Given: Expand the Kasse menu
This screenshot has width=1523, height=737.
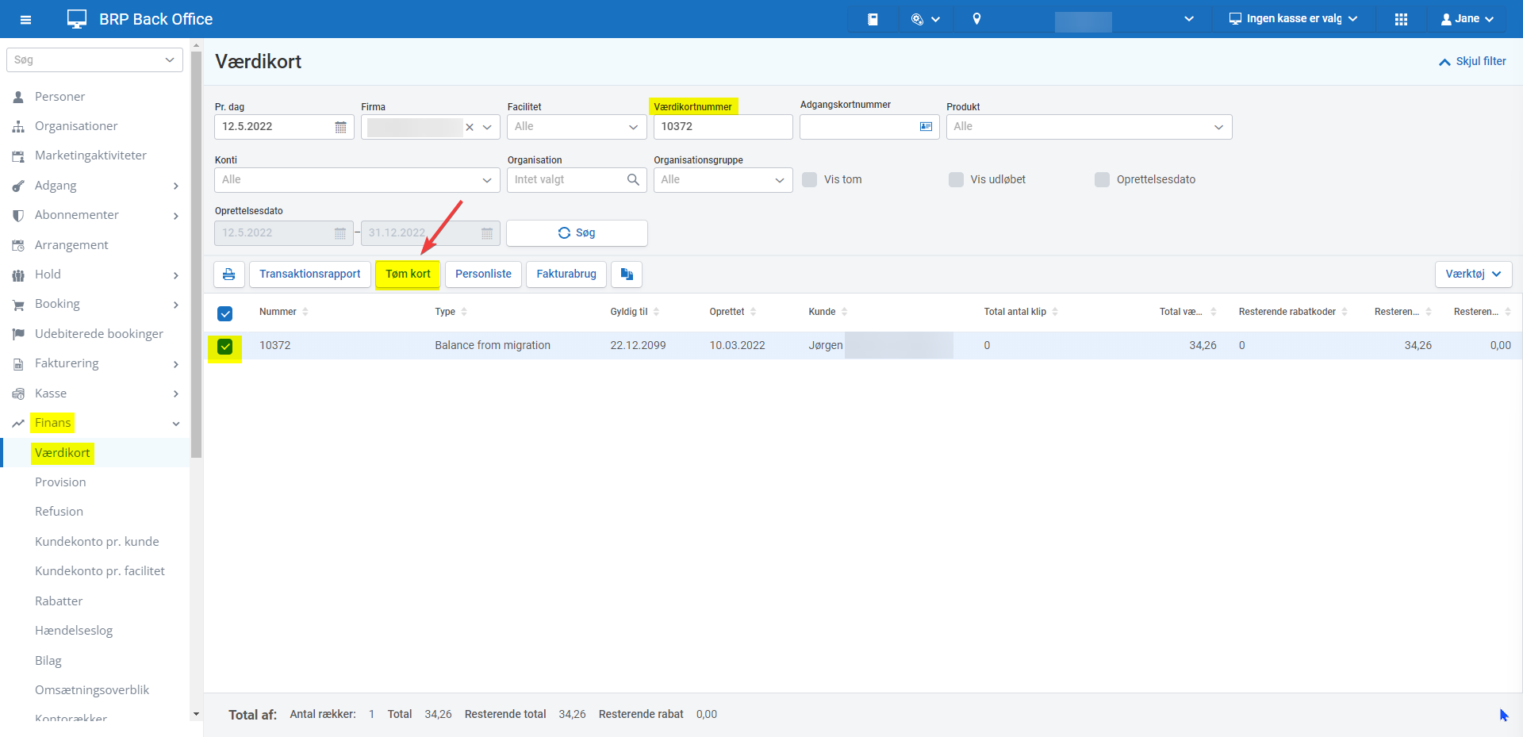Looking at the screenshot, I should pyautogui.click(x=95, y=393).
